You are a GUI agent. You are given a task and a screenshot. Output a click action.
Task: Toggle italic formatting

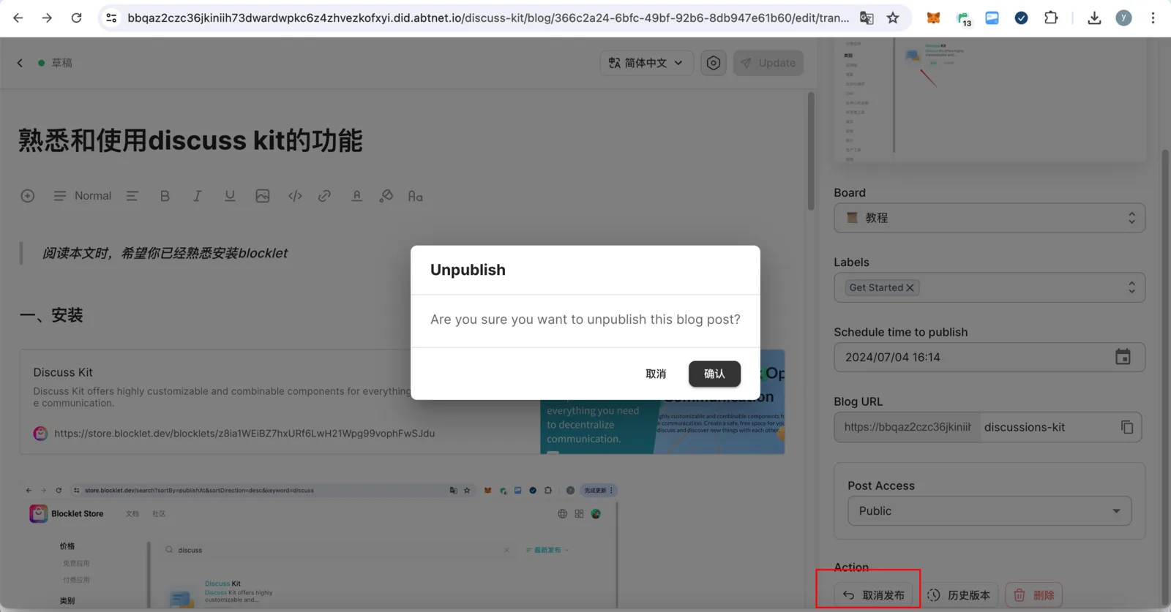pos(197,196)
